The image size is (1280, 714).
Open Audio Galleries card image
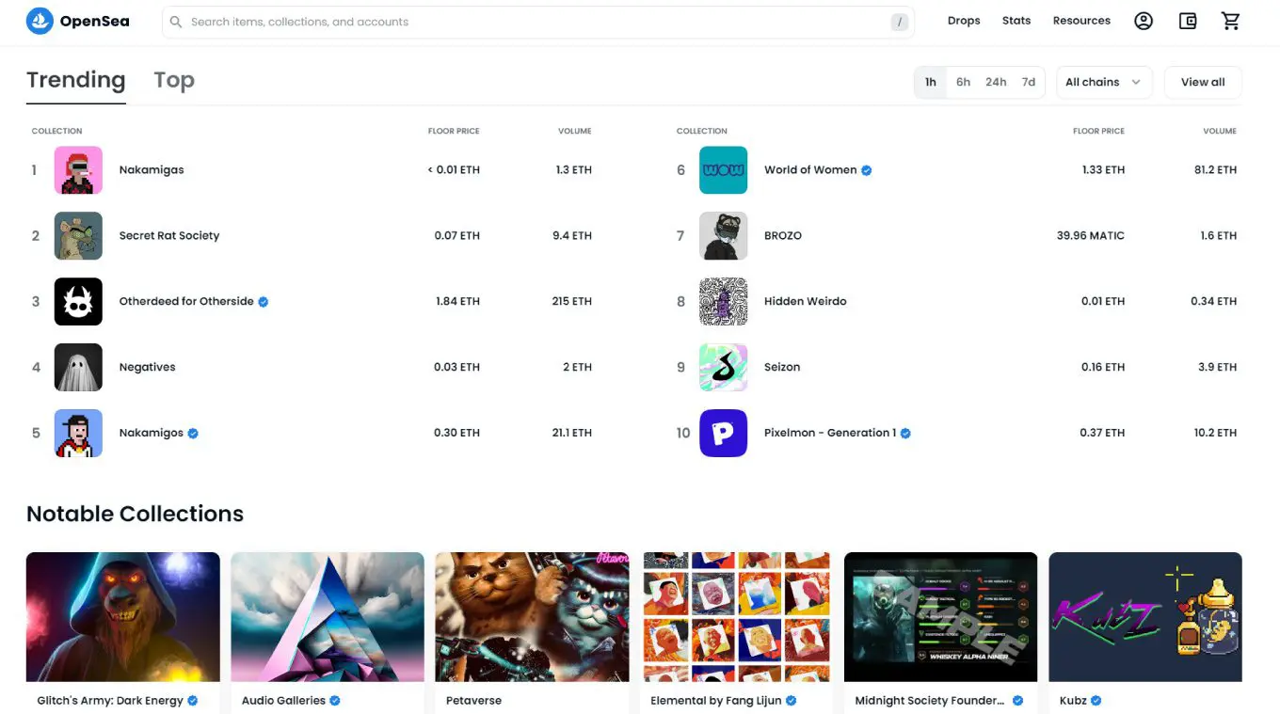(328, 617)
